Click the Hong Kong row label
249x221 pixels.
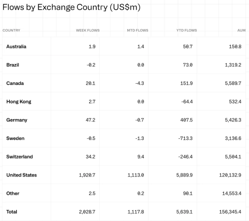click(19, 102)
